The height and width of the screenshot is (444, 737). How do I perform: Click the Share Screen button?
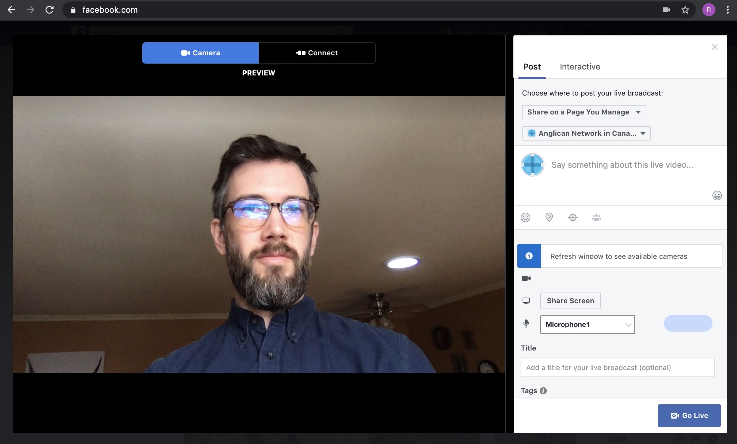570,301
